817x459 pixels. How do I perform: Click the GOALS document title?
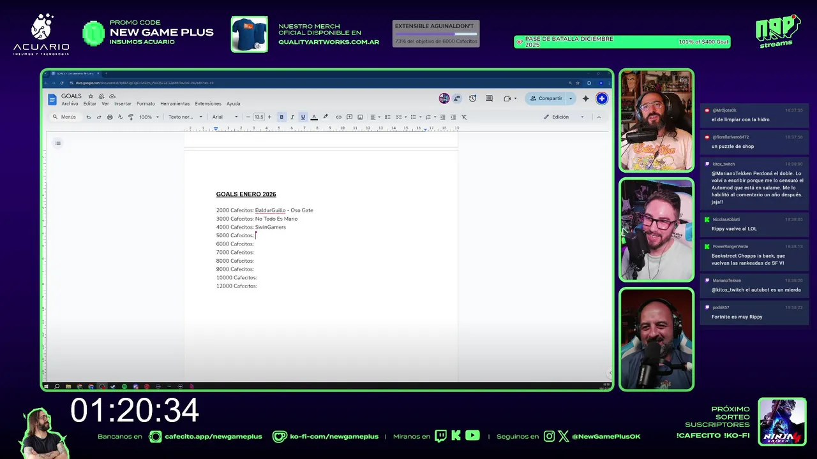tap(71, 96)
